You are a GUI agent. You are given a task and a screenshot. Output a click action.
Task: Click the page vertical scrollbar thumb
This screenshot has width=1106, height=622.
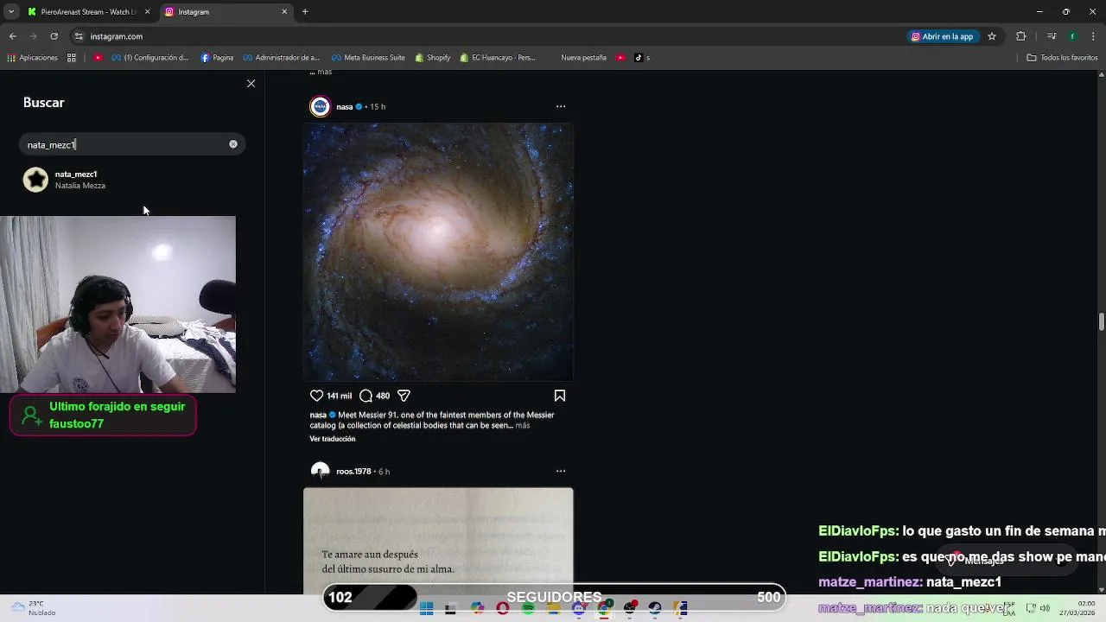(x=1101, y=322)
